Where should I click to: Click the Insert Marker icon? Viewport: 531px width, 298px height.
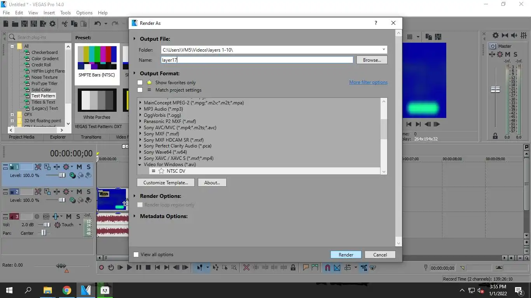click(x=306, y=267)
